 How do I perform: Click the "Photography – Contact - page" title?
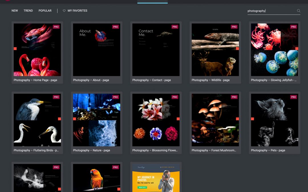(x=151, y=80)
